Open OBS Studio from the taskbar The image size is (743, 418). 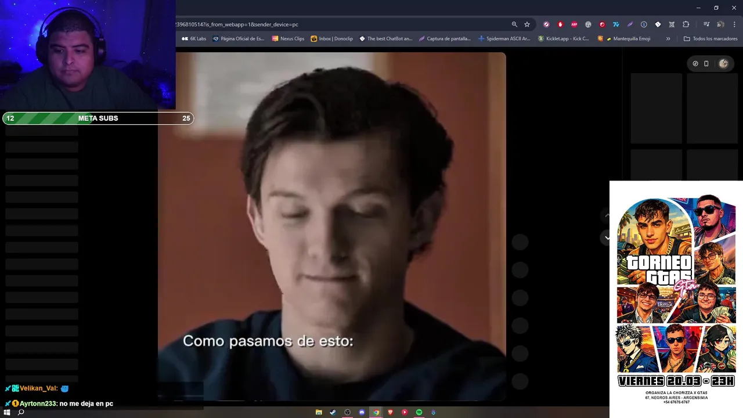click(x=348, y=412)
